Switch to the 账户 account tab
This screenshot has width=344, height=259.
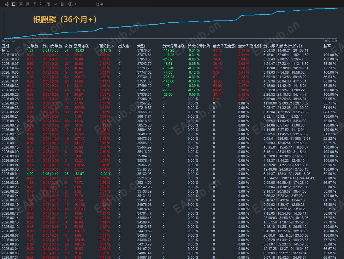72,4
